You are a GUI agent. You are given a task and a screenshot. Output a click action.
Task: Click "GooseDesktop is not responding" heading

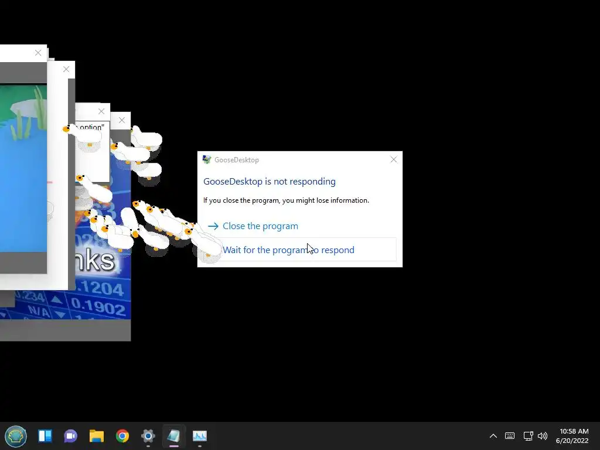click(x=270, y=182)
